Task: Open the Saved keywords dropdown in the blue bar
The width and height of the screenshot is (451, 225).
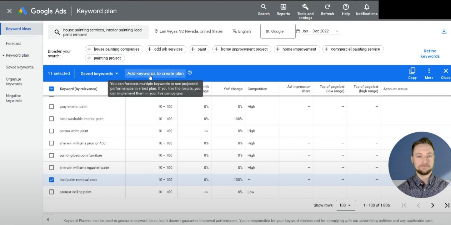Action: click(99, 73)
